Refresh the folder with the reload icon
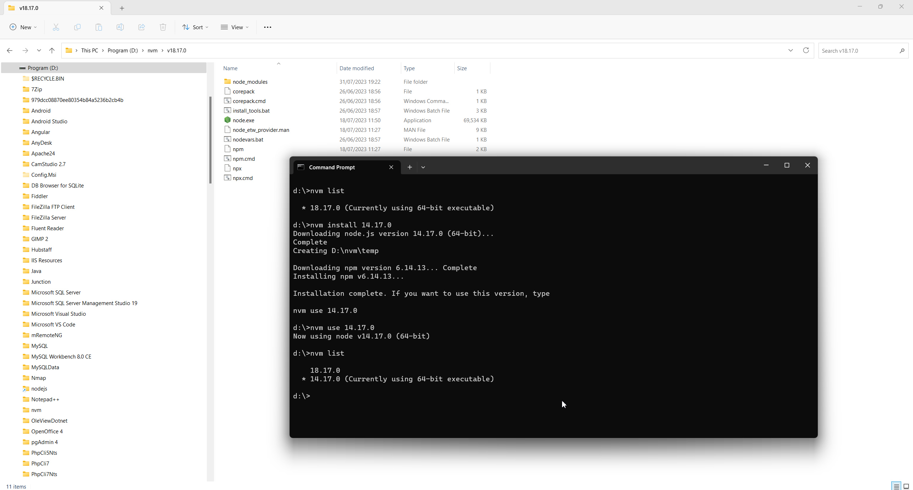Image resolution: width=913 pixels, height=490 pixels. click(x=806, y=51)
